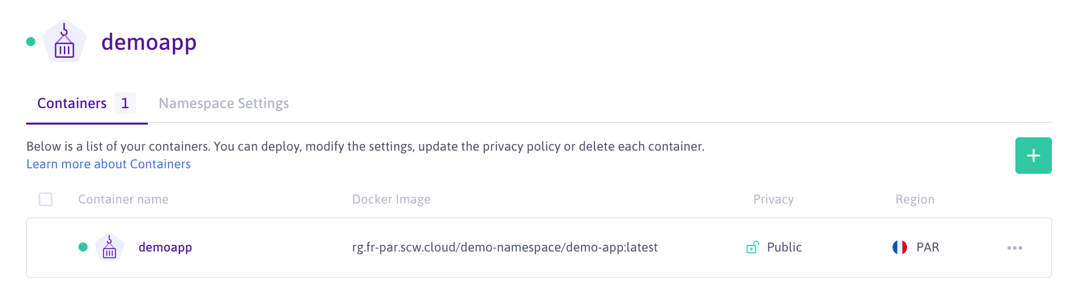Click the large container icon beside the demoapp title
Viewport: 1072px width, 288px height.
[x=64, y=42]
